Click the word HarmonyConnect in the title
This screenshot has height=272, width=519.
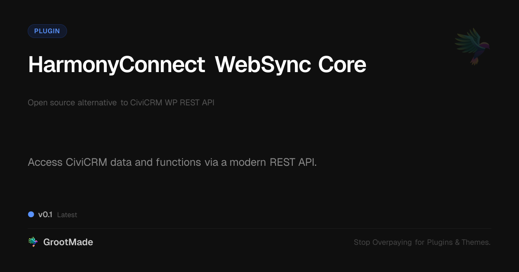(x=116, y=65)
